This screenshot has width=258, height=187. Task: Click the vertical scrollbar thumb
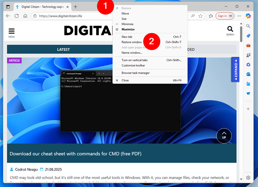(241, 34)
